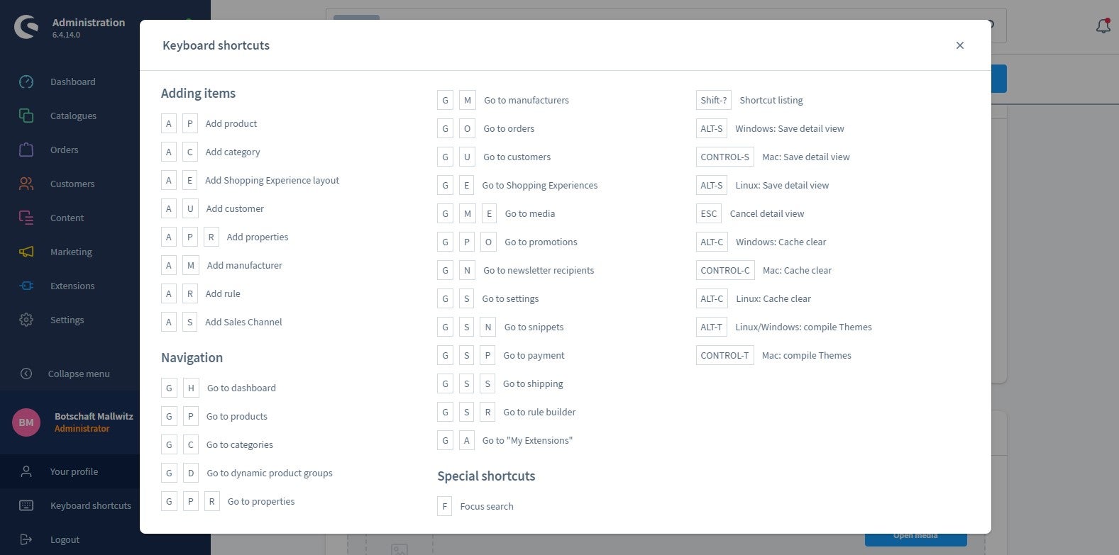Screen dimensions: 1119x555
Task: Click the Customers people icon
Action: (26, 184)
